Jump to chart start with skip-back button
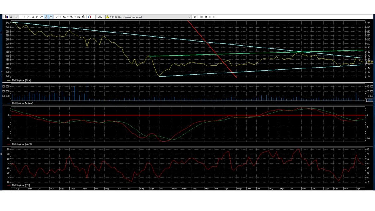Viewport: 375px width, 211px height. [x=201, y=17]
